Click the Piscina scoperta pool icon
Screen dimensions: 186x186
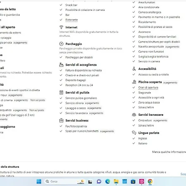coord(134,82)
